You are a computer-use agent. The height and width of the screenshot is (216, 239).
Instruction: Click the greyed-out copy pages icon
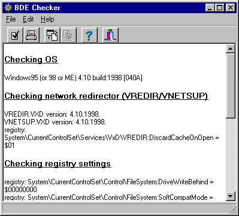click(x=68, y=35)
